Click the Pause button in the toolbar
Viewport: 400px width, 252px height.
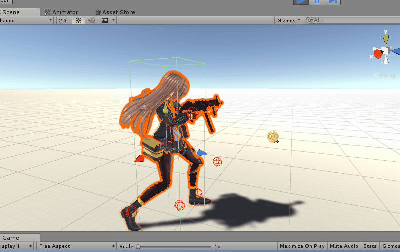click(317, 2)
